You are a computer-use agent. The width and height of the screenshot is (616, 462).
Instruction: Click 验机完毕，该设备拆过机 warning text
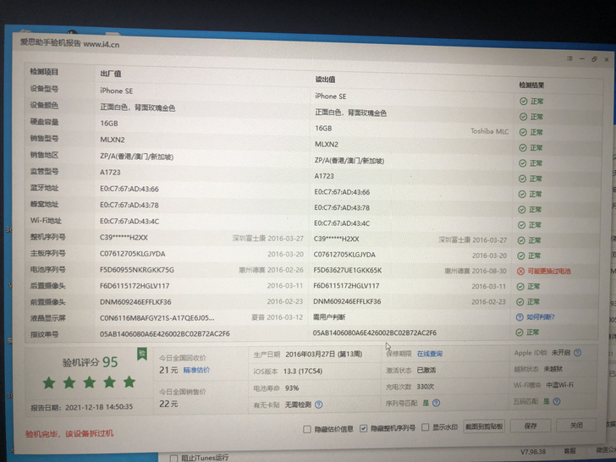pyautogui.click(x=69, y=433)
